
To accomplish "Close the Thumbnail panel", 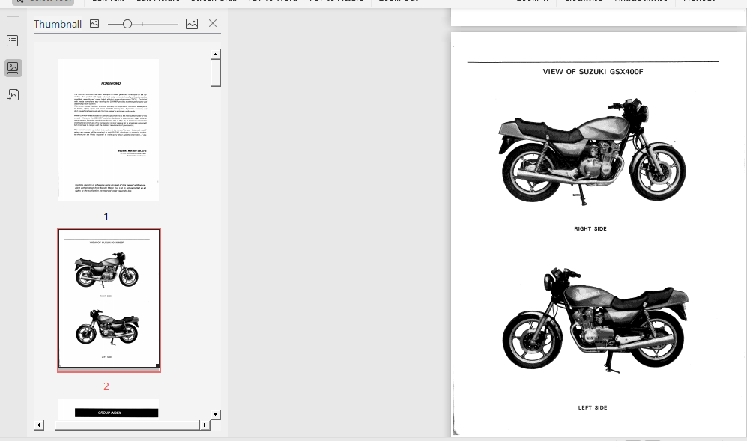I will [x=213, y=23].
